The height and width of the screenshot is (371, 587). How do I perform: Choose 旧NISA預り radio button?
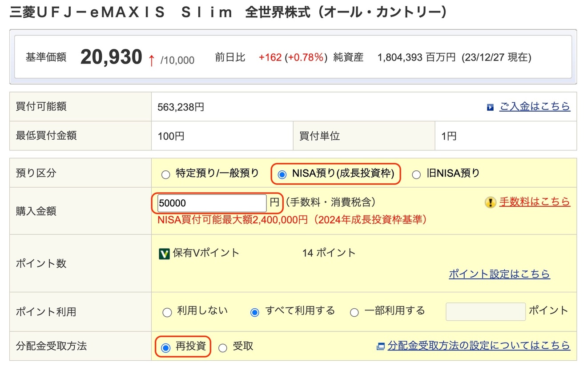[x=416, y=175]
